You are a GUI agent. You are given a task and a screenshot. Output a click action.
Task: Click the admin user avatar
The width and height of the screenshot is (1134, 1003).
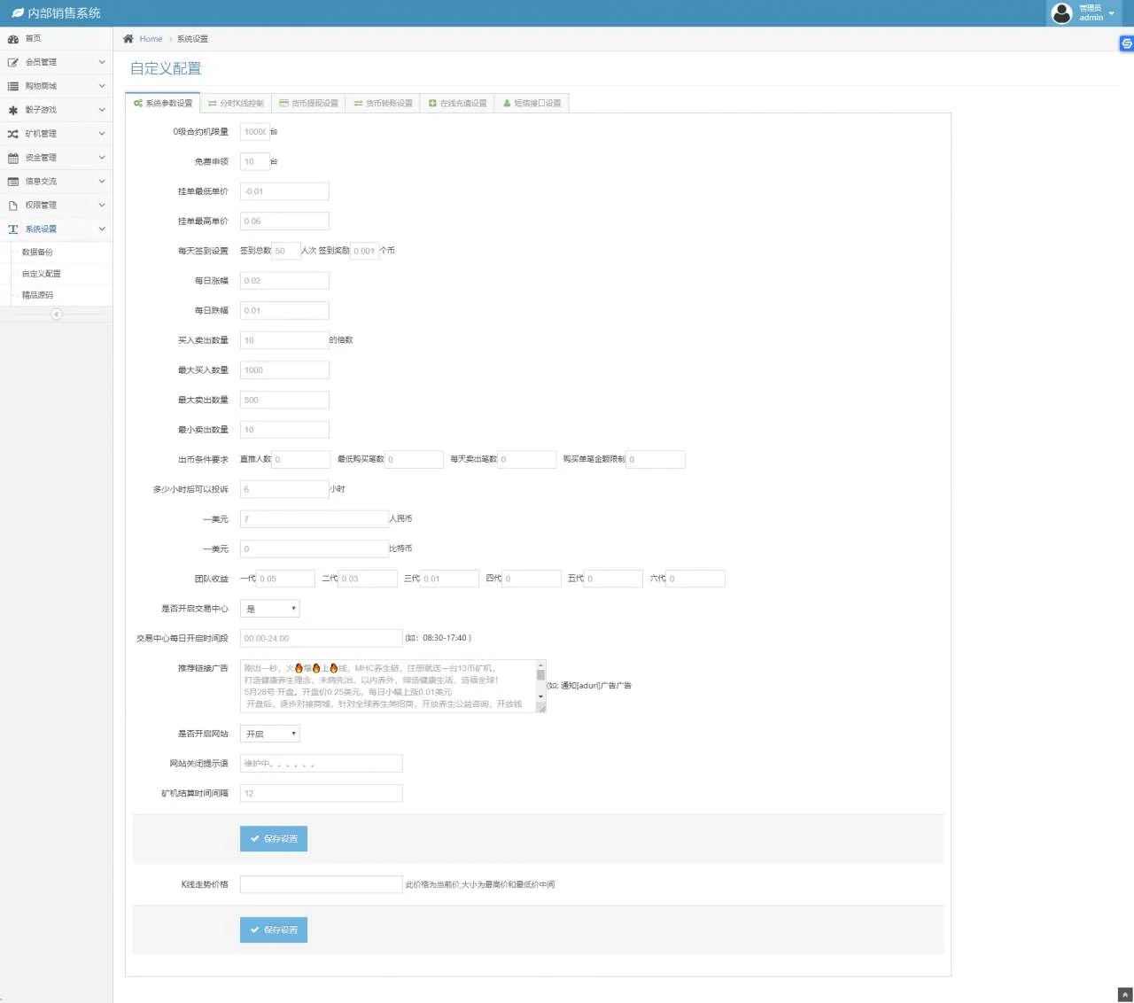pyautogui.click(x=1061, y=13)
